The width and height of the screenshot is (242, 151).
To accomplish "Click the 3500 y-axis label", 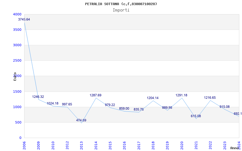I will coord(17,30).
